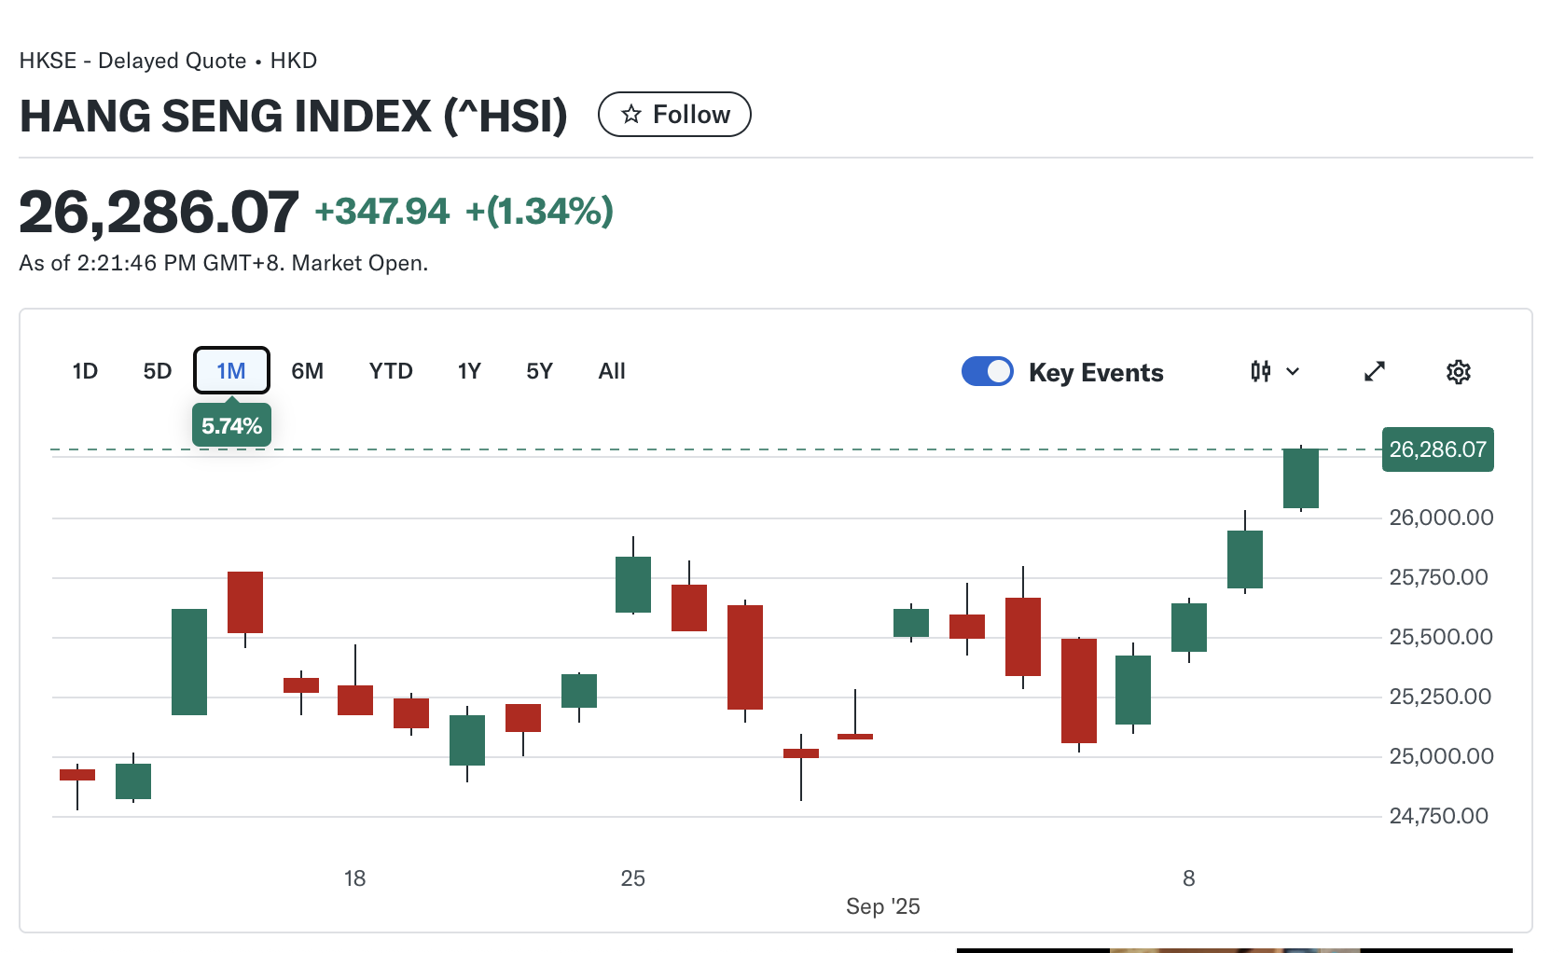Click the +347.94 price change value
1565x953 pixels.
tap(382, 212)
